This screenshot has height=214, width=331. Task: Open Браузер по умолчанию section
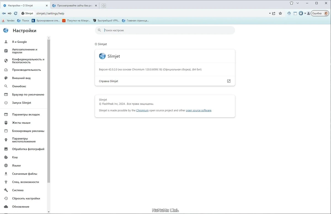24,94
